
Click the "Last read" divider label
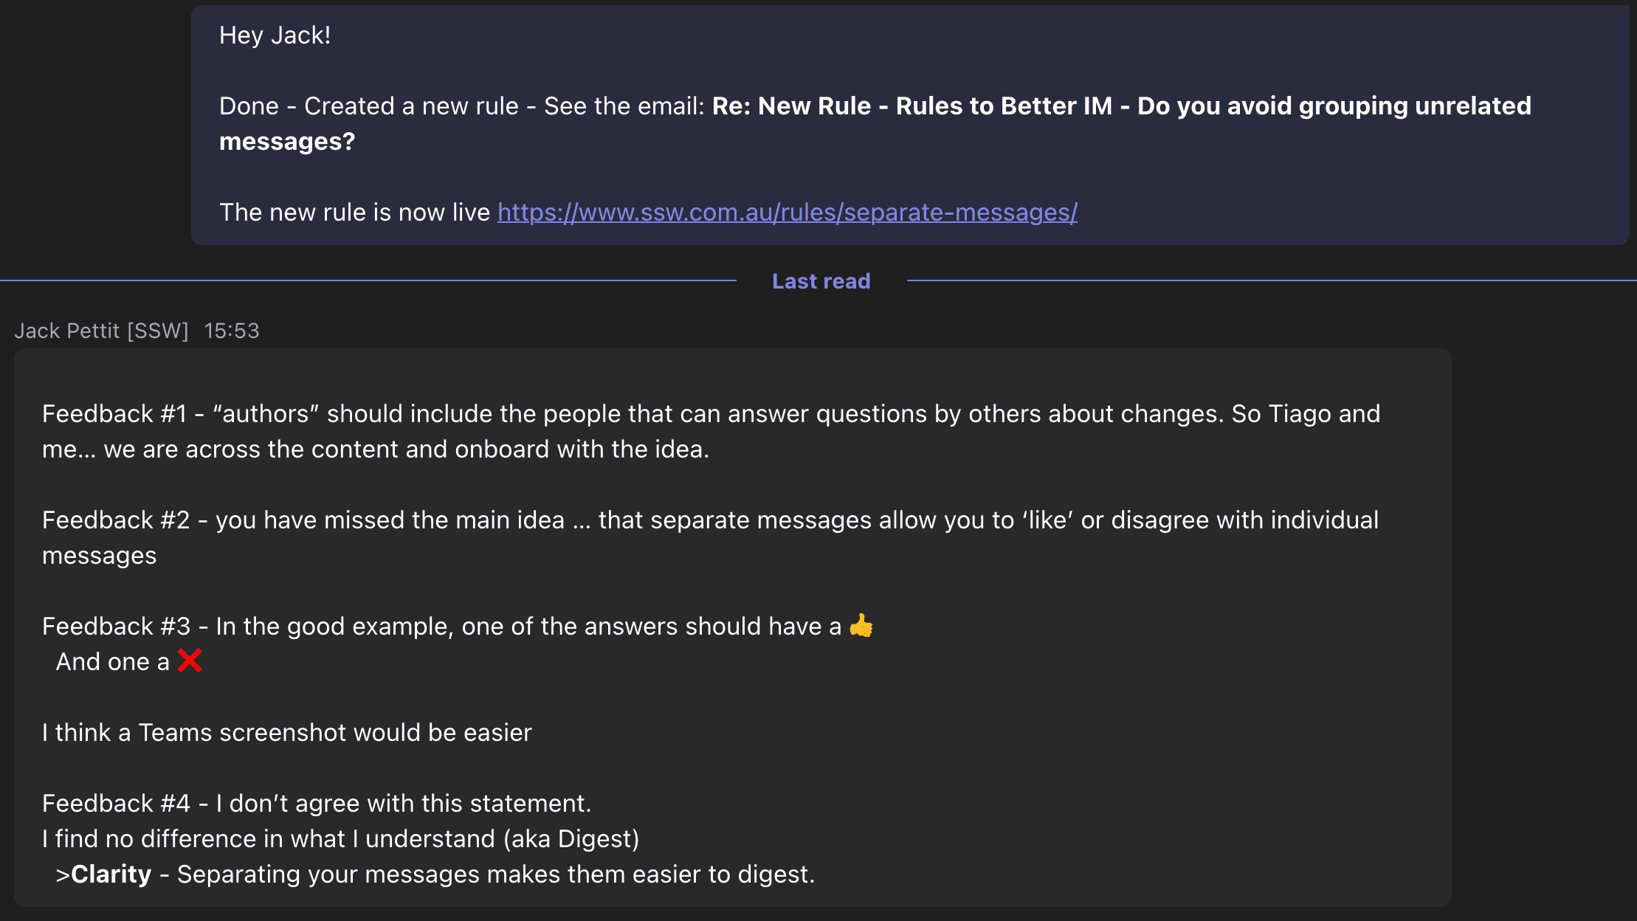(821, 281)
